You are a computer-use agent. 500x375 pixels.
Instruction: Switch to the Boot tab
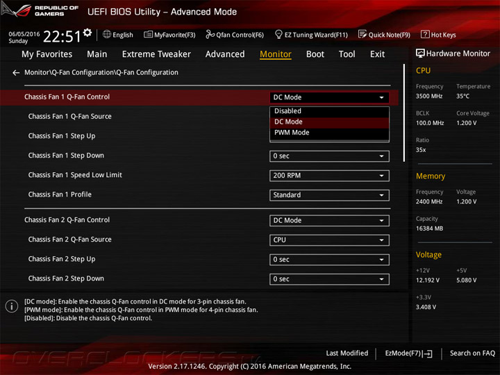point(315,54)
